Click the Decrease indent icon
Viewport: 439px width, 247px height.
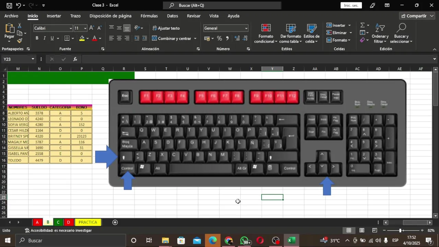137,38
